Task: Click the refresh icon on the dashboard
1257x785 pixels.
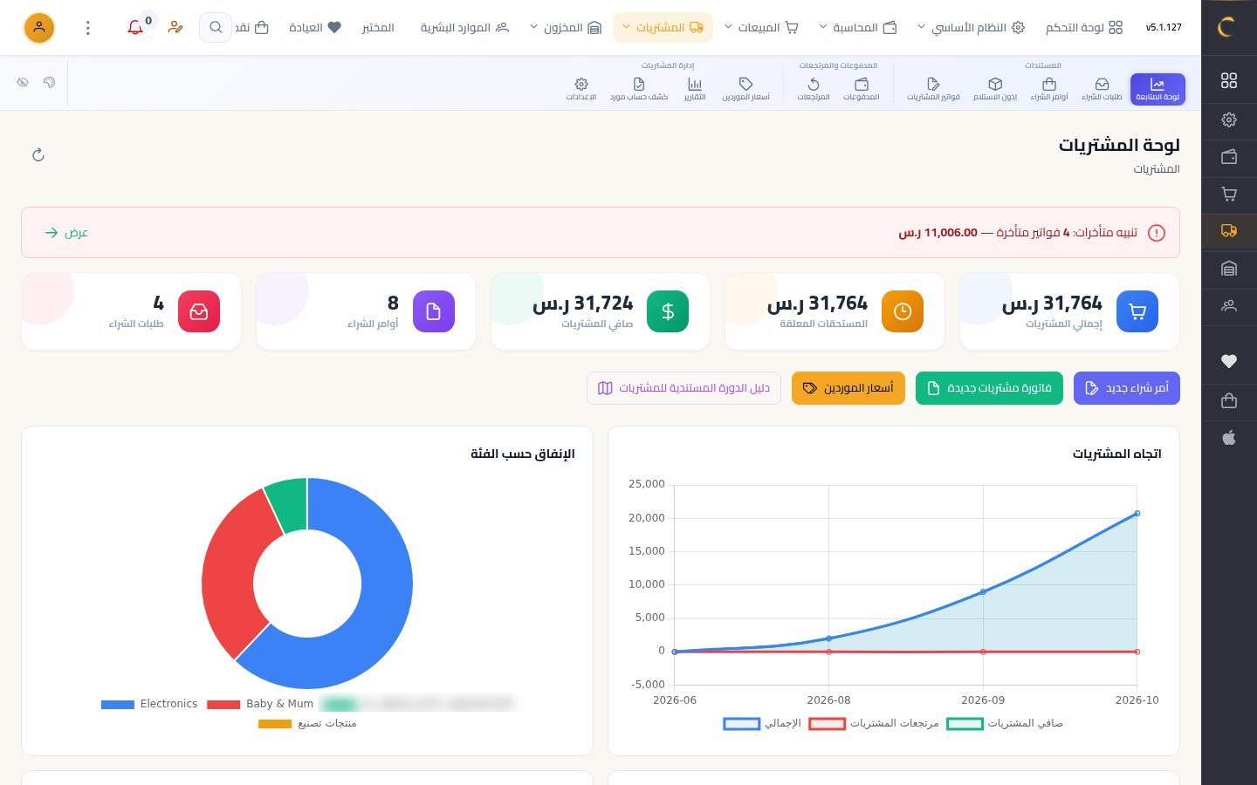Action: 38,155
